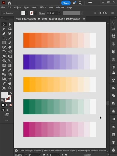Select the Column Graph tool
Viewport: 117px width, 156px height.
click(x=4, y=79)
